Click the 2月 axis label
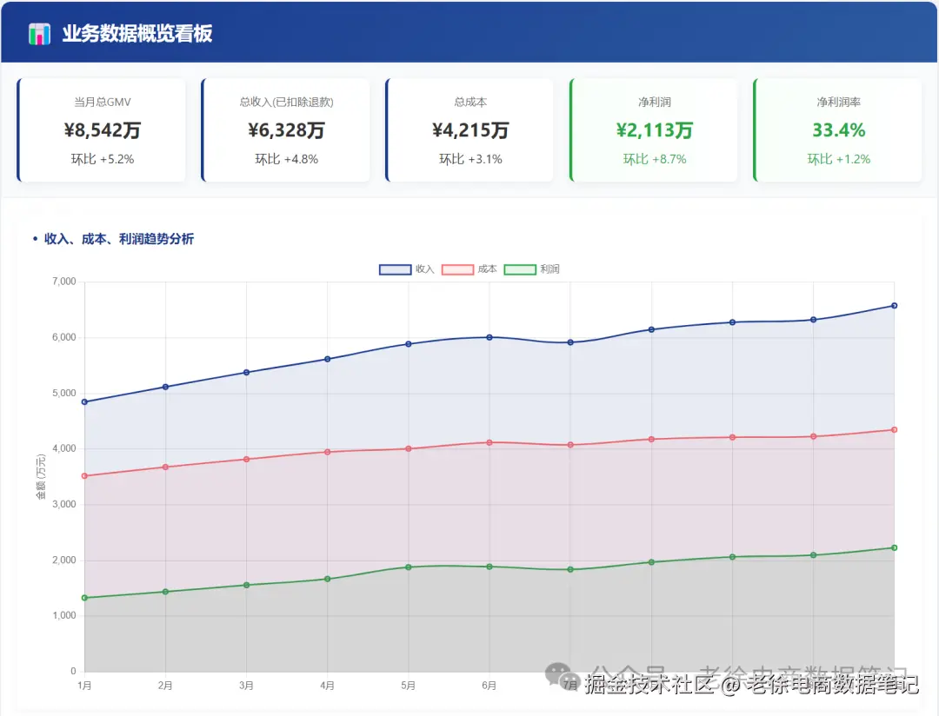 165,686
